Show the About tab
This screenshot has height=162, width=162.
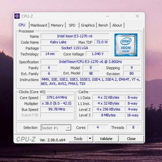click(117, 25)
